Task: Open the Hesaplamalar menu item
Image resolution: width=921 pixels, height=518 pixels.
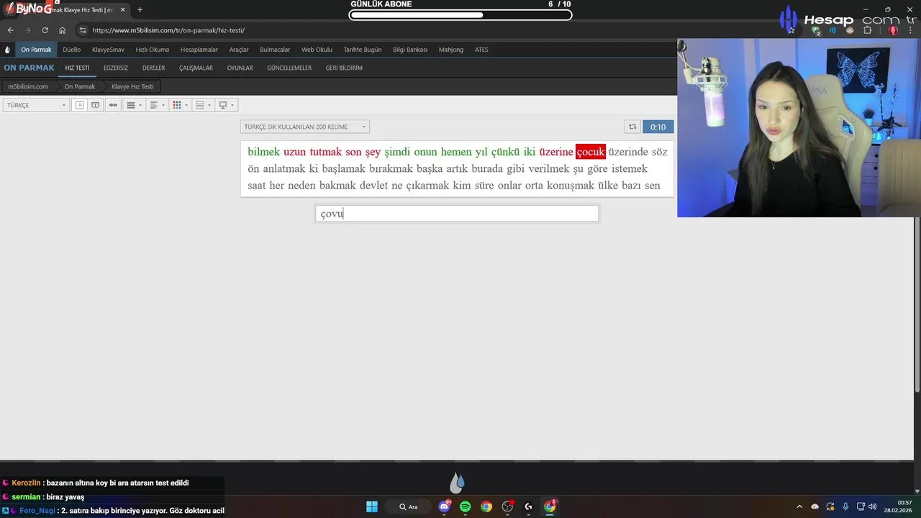Action: click(199, 50)
